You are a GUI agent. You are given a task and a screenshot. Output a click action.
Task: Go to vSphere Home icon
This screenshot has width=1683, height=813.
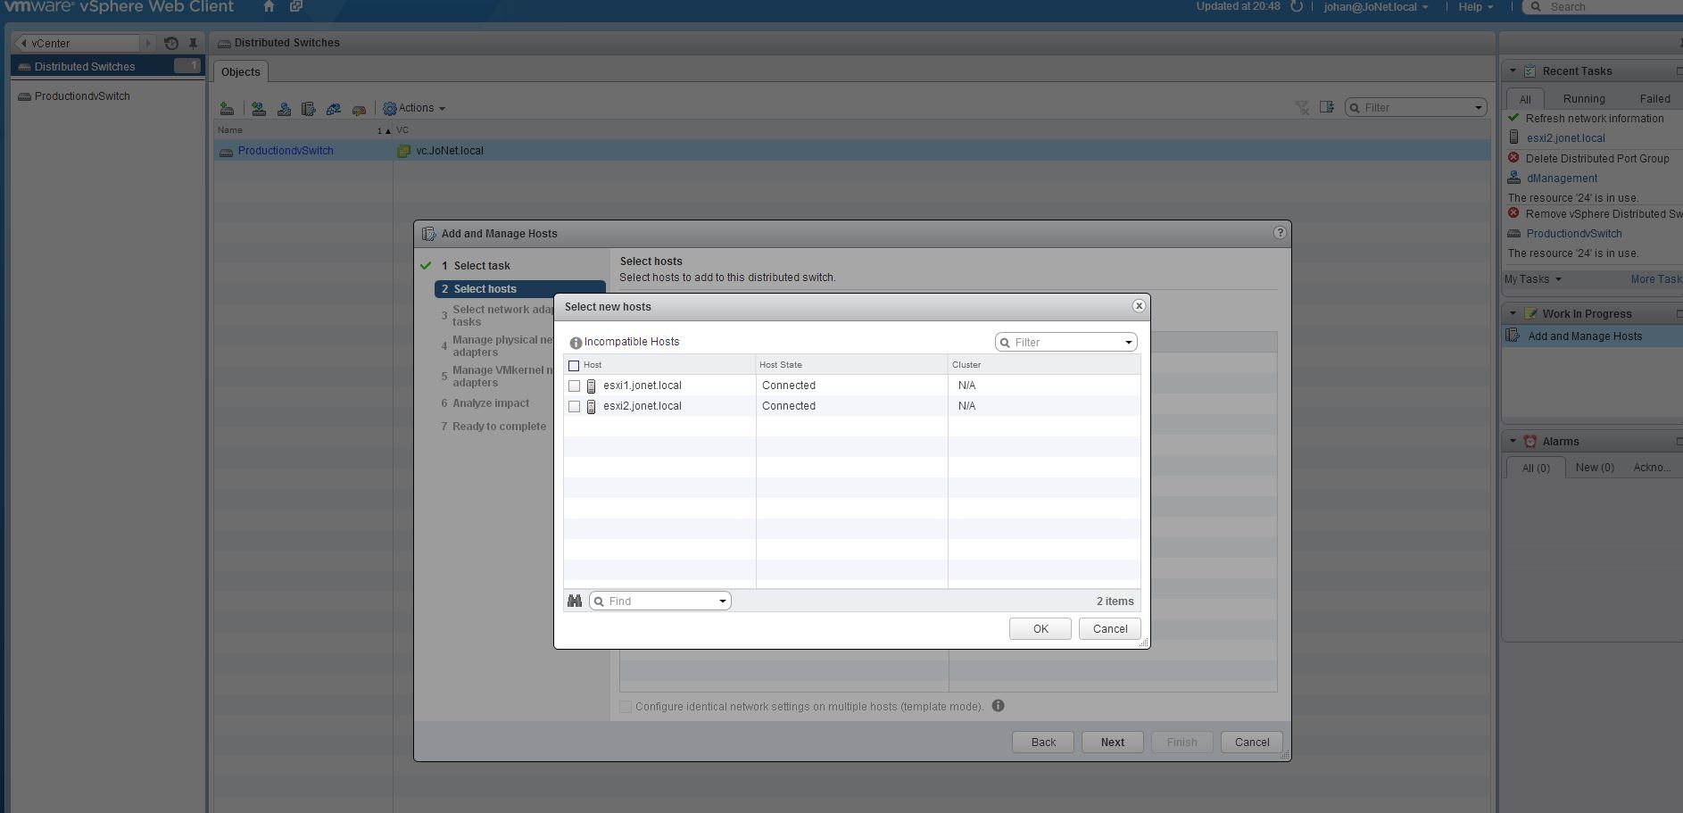pos(269,6)
